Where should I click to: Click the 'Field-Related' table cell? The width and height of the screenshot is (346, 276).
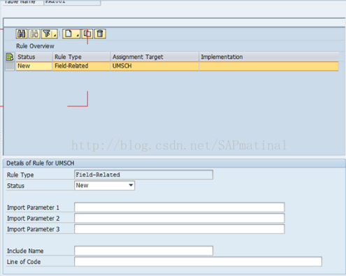coord(81,66)
